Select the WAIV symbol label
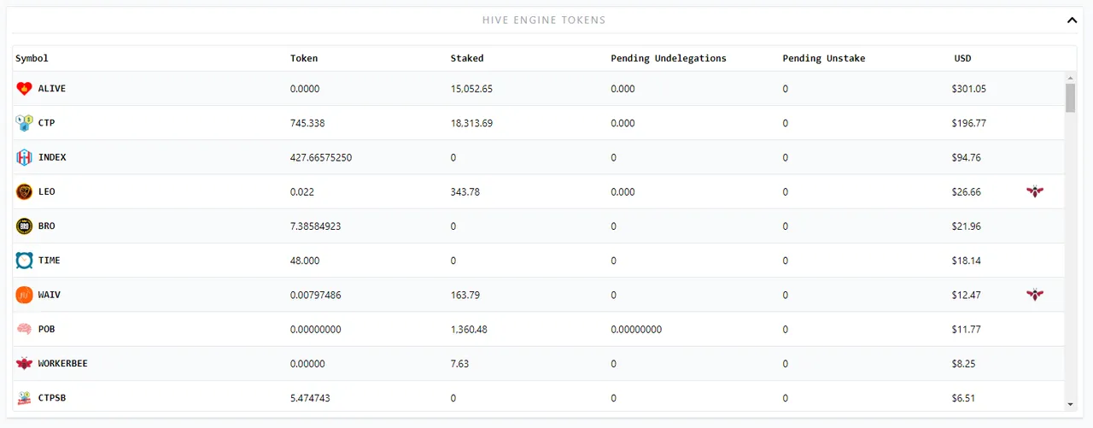Screen dimensions: 1093x428 (50, 295)
